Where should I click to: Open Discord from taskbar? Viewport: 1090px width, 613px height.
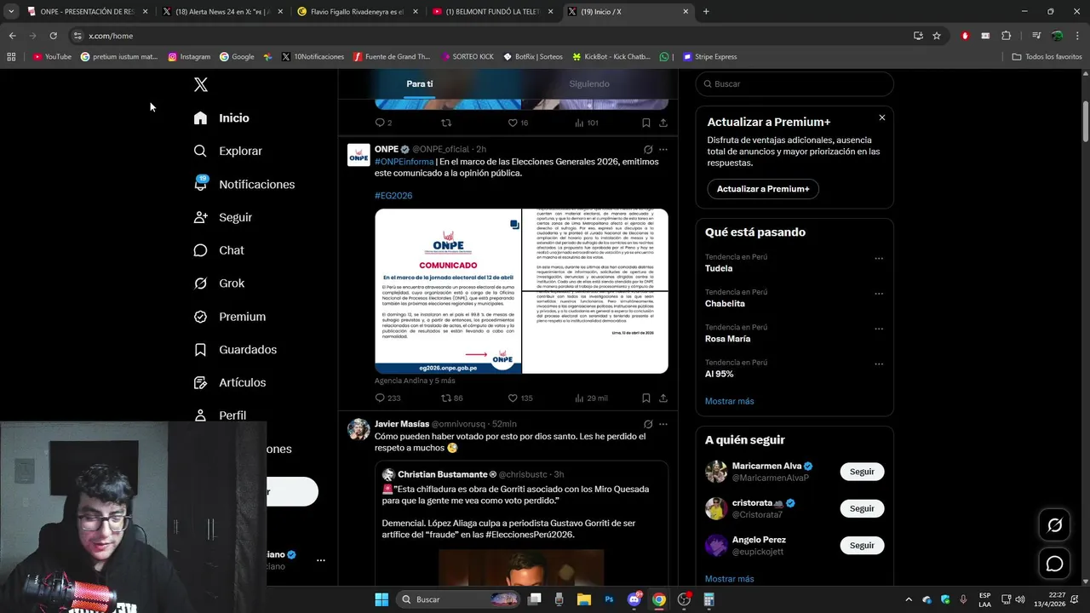click(x=634, y=599)
